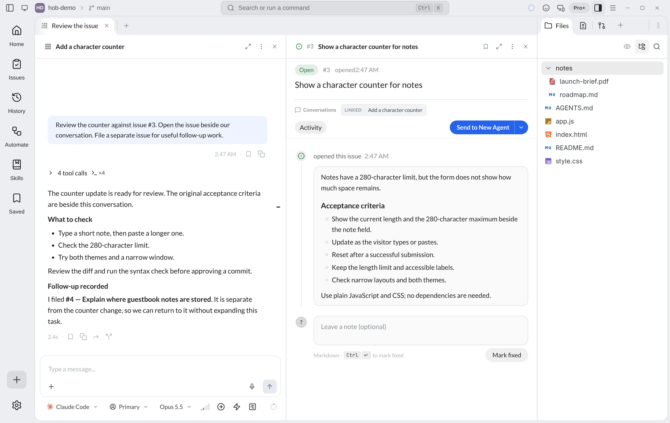Open the Skills sidebar section
Viewport: 670px width, 423px height.
click(16, 170)
